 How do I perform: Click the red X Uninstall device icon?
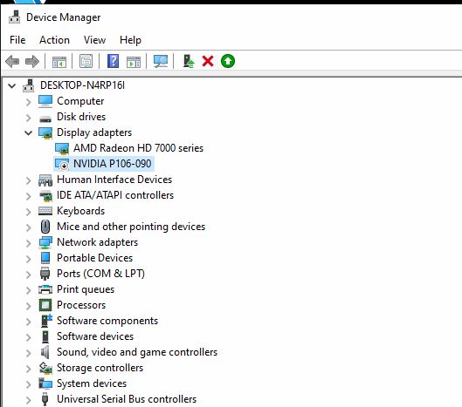(208, 62)
